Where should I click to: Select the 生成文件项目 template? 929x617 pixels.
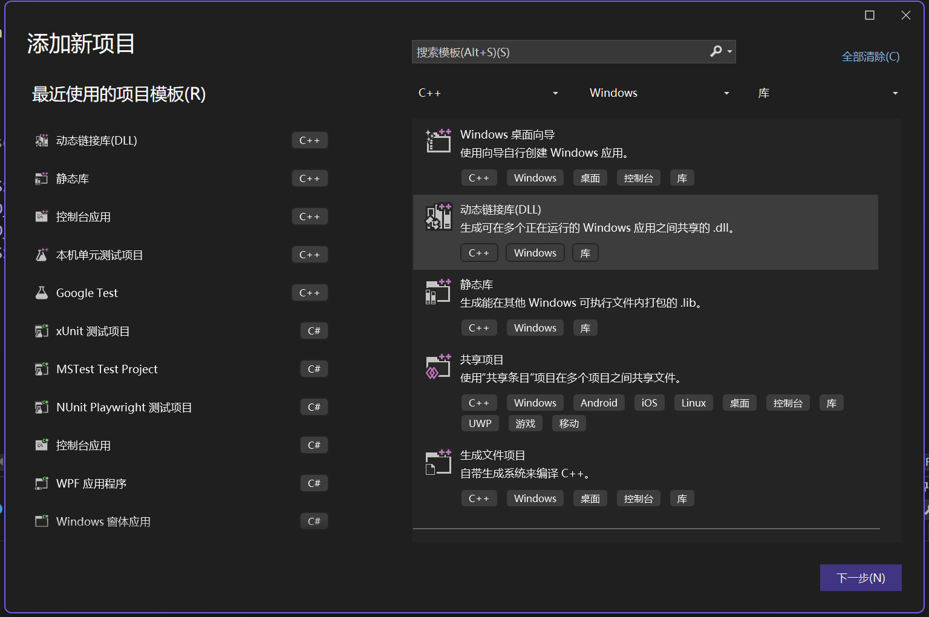(x=645, y=478)
